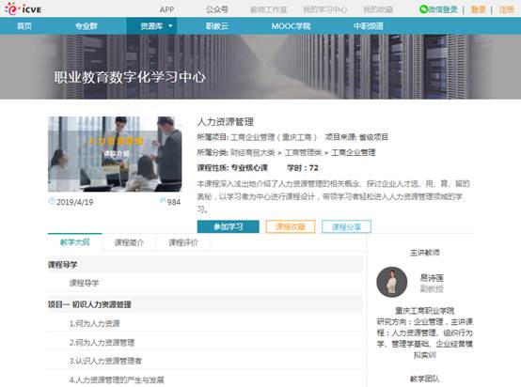Click the 课程分享 button
Screen dimensions: 521x387
[346, 226]
